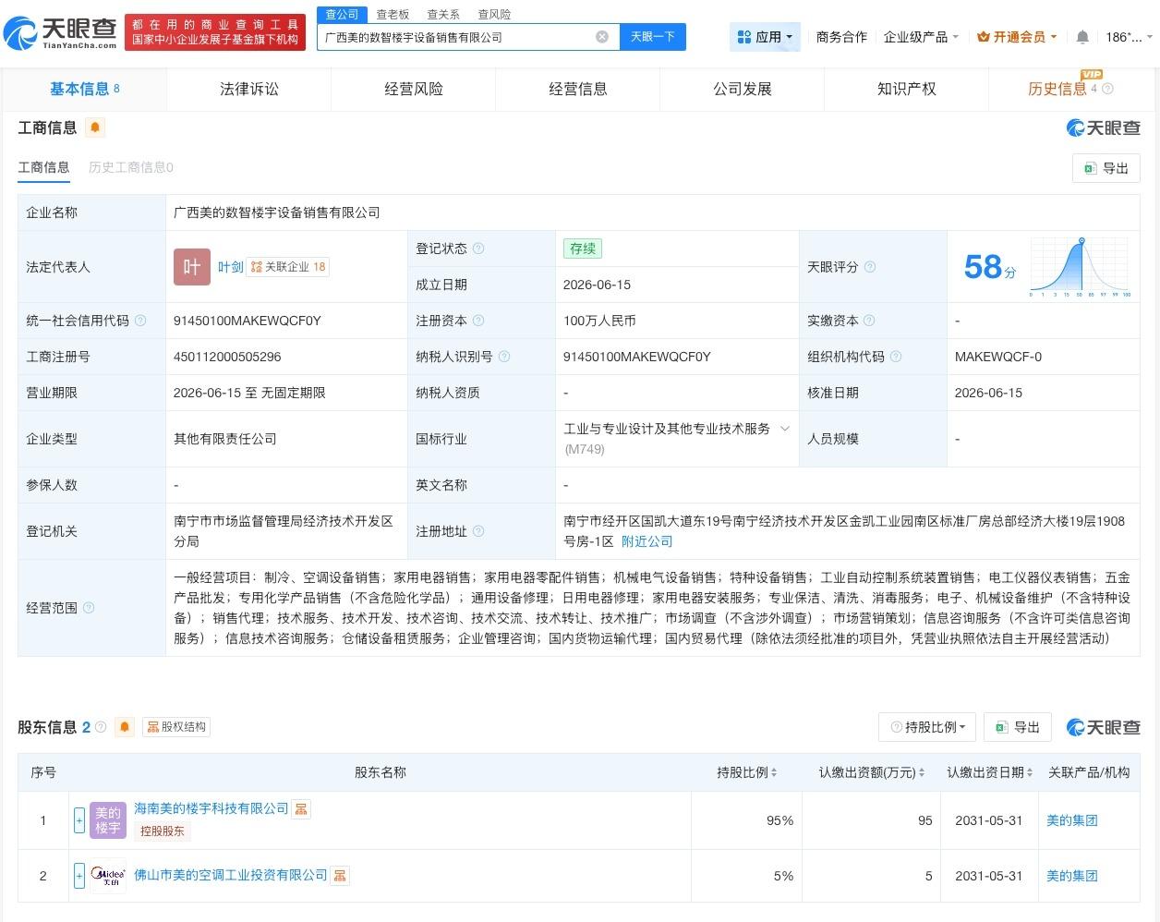Open the 应用 dropdown menu

pyautogui.click(x=765, y=37)
